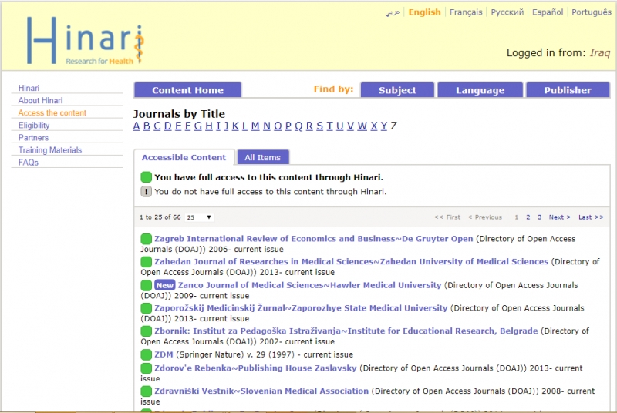617x413 pixels.
Task: Open Zahedan Journal of Researches in Medical Sciences
Action: point(351,262)
